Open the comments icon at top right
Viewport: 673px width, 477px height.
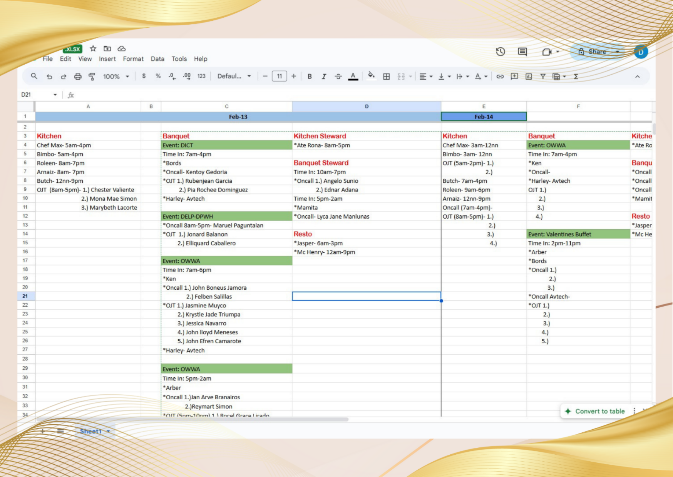(522, 52)
